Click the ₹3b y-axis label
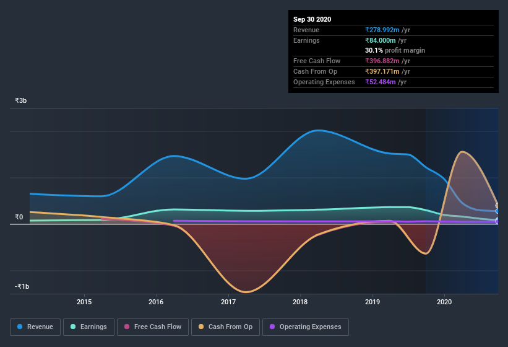 [x=21, y=100]
